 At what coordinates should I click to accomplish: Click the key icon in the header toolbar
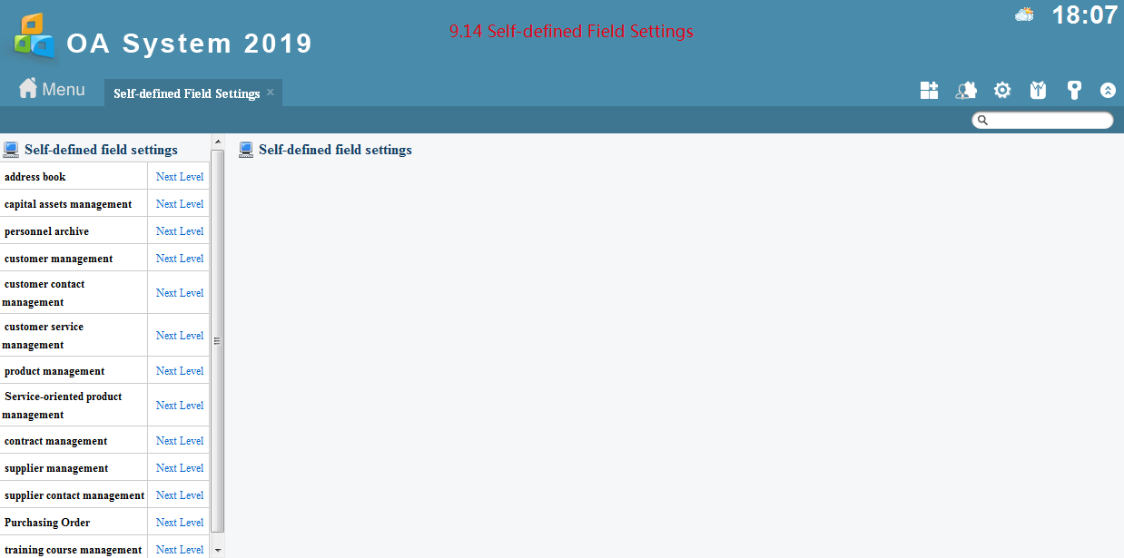click(1074, 90)
